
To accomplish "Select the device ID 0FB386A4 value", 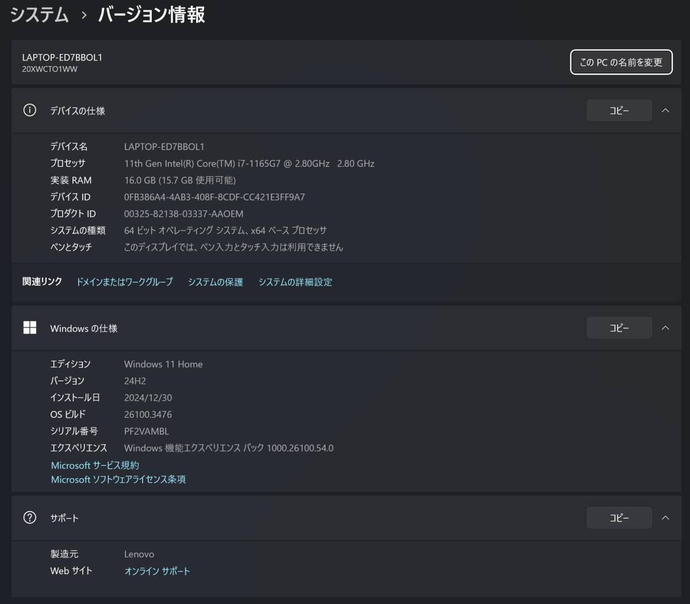I will tap(214, 197).
